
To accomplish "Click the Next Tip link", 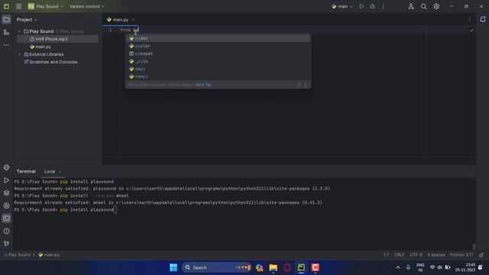I will point(203,85).
